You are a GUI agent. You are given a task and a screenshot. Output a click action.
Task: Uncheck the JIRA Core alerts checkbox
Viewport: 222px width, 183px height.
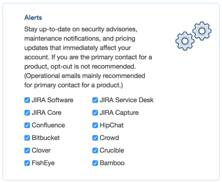[x=27, y=113]
